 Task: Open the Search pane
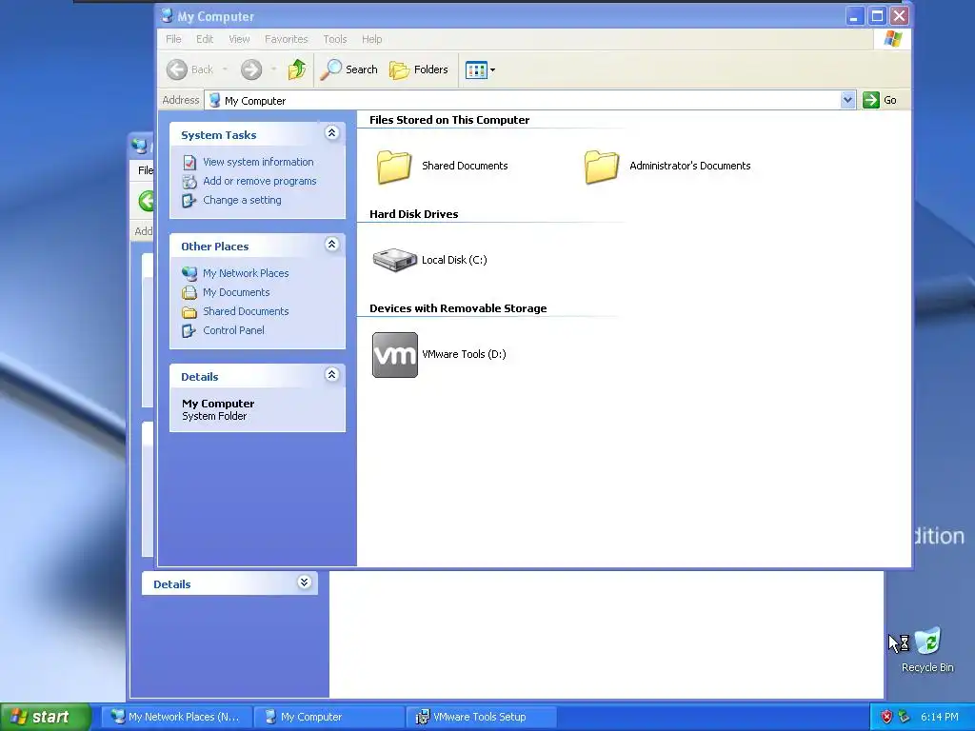click(348, 69)
